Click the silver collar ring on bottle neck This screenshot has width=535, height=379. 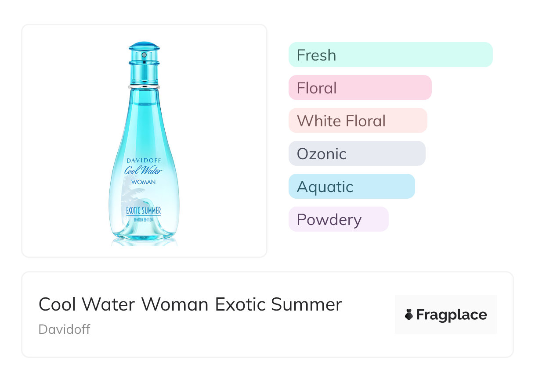coord(144,86)
